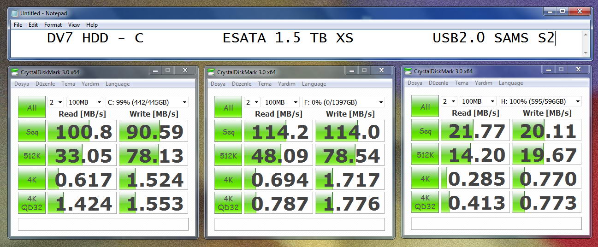Open the 100MB size dropdown in the C: drive window
This screenshot has height=247, width=598.
tap(85, 102)
